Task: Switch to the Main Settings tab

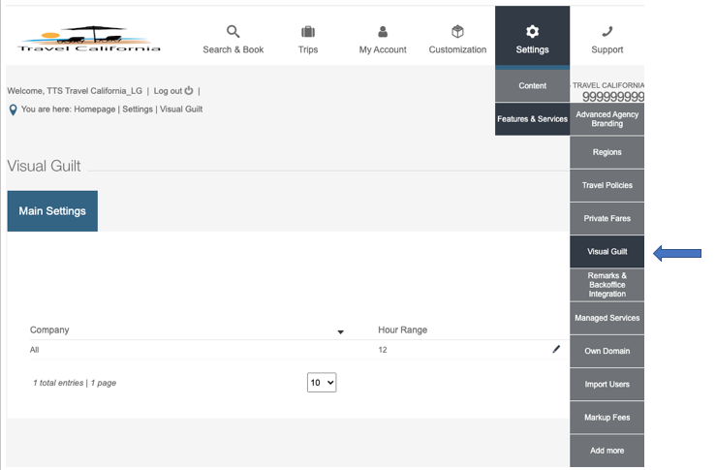Action: [52, 211]
